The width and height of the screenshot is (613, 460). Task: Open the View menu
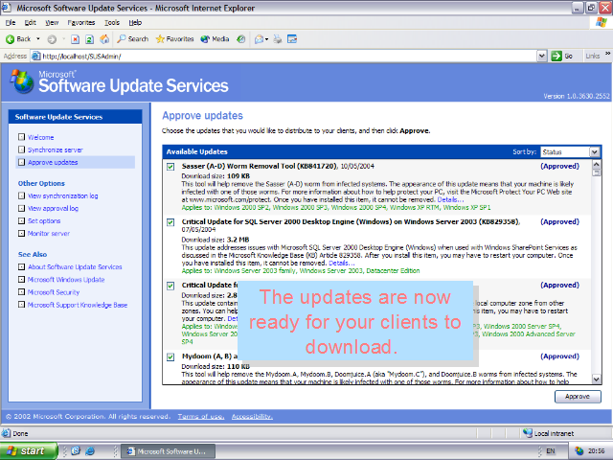coord(52,22)
